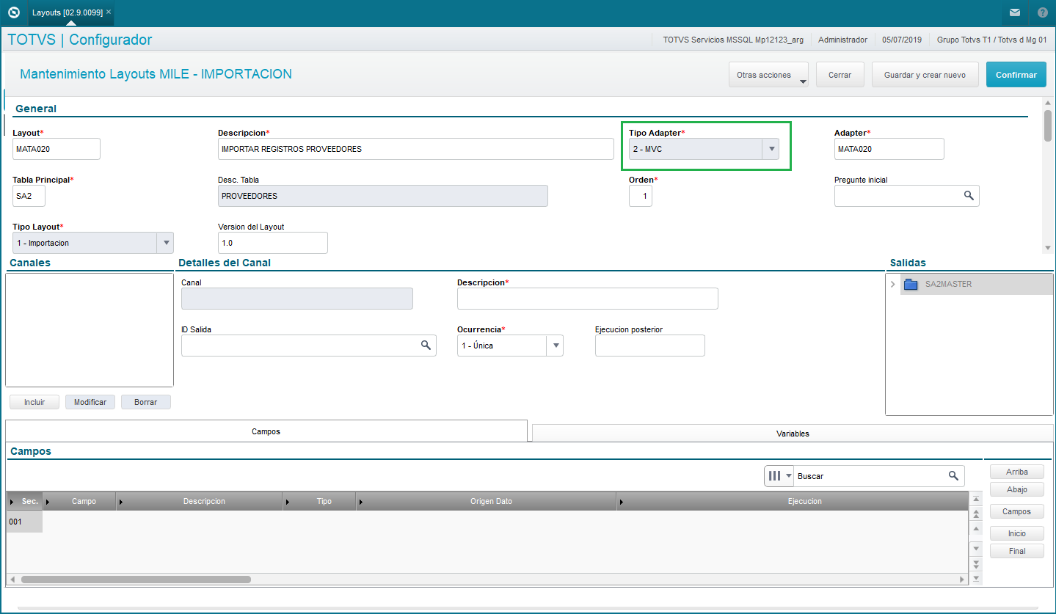Click the Modificar button under Canales

(90, 402)
